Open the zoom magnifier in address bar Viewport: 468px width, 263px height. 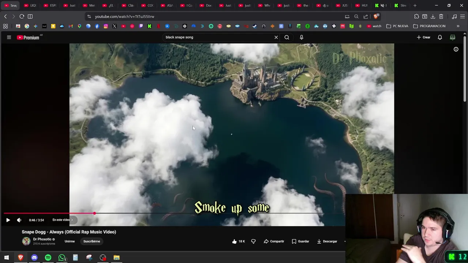coord(356,16)
